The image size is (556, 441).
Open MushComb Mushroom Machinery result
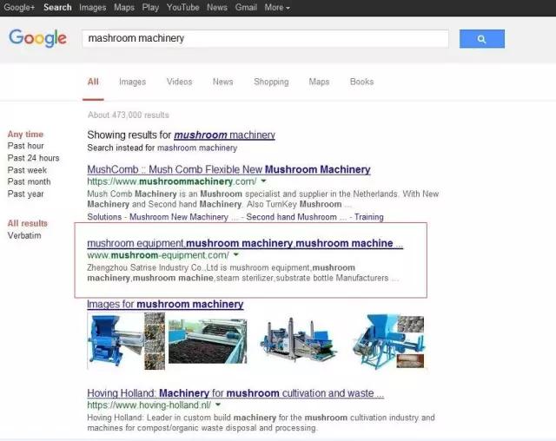(228, 169)
